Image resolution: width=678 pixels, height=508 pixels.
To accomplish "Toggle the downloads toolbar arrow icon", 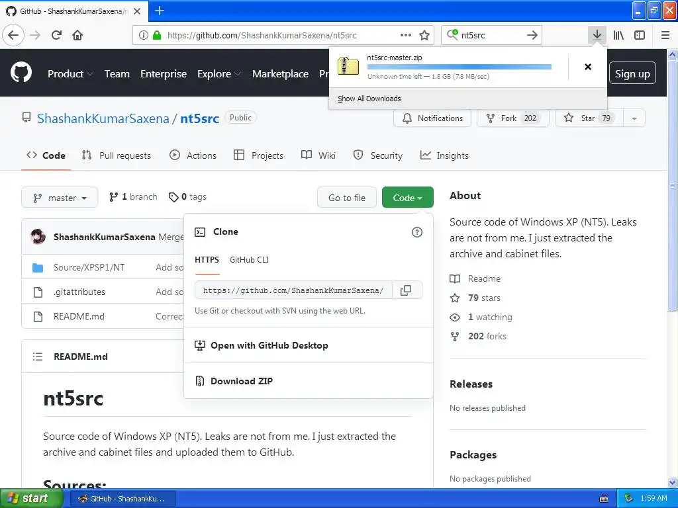I will click(597, 35).
